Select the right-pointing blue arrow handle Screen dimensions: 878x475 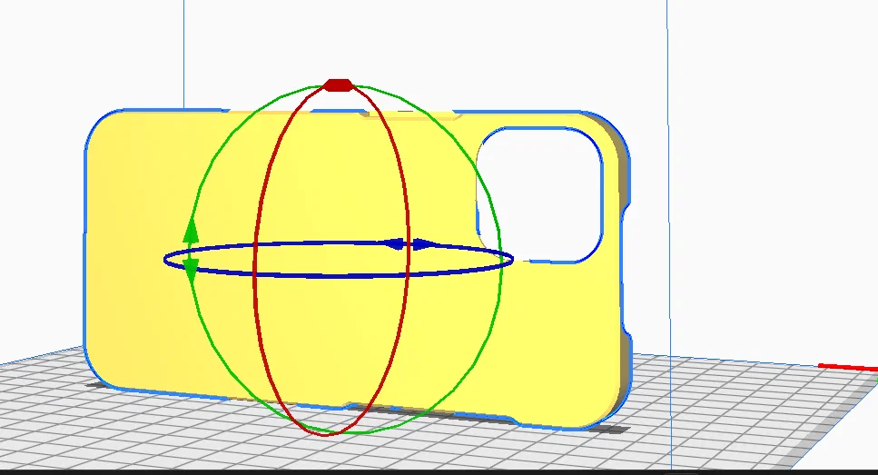(423, 244)
